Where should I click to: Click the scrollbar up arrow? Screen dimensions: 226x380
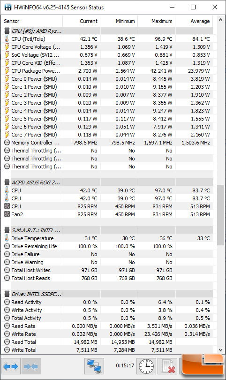tap(220, 20)
